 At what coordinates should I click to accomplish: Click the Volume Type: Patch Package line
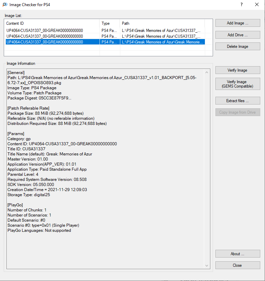pos(34,93)
